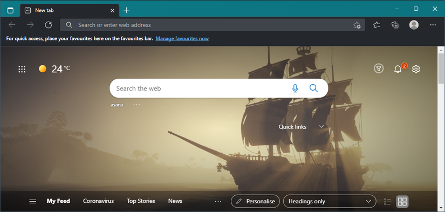Open the feed hamburger menu
Screen dimensions: 445x212
click(x=33, y=202)
